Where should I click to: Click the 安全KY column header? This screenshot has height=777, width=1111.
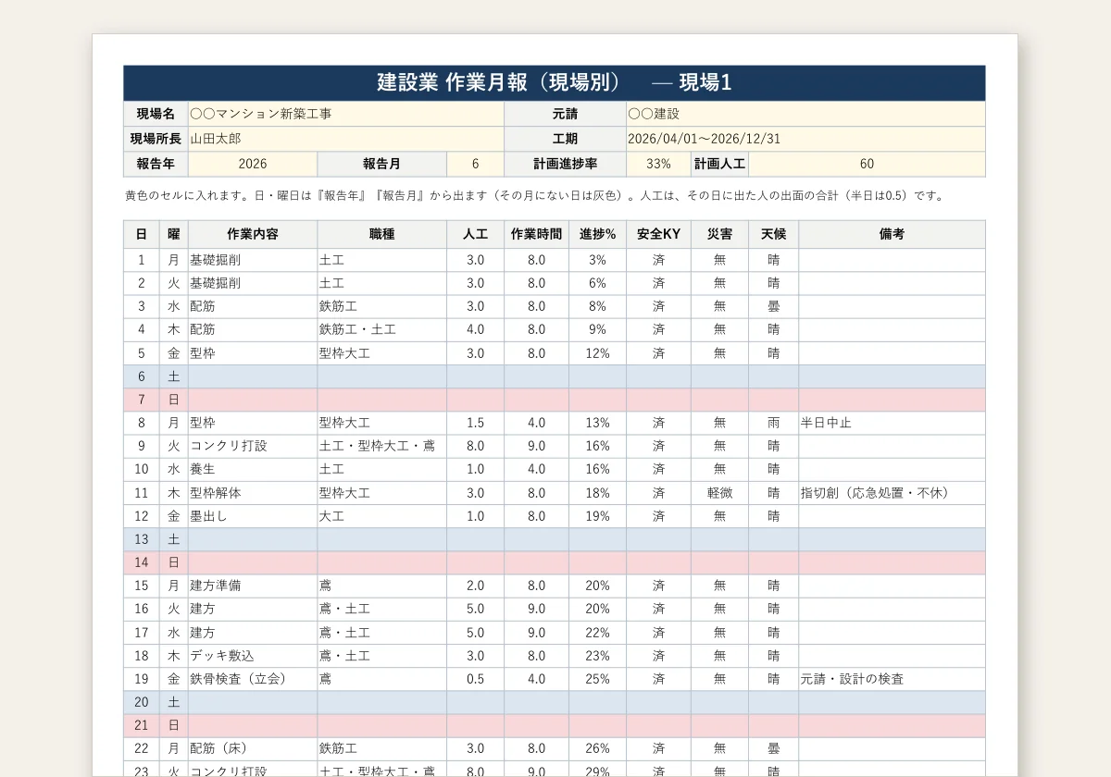coord(659,234)
